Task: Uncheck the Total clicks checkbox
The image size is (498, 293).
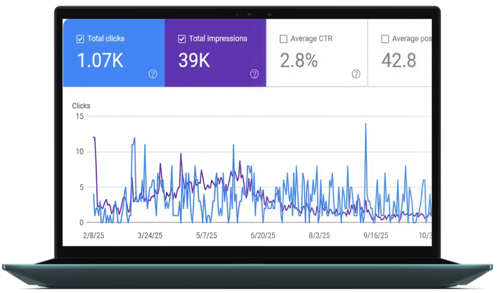Action: (x=81, y=39)
